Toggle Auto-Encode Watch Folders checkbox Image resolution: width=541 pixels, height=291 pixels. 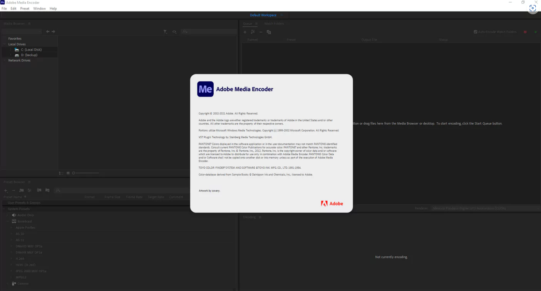click(x=475, y=32)
